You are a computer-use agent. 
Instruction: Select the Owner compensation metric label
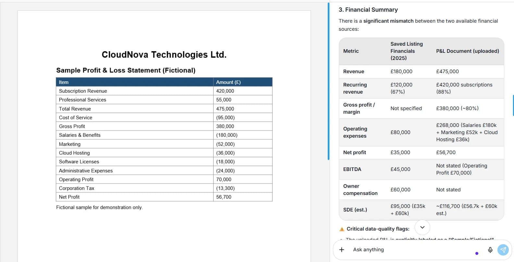pyautogui.click(x=360, y=190)
